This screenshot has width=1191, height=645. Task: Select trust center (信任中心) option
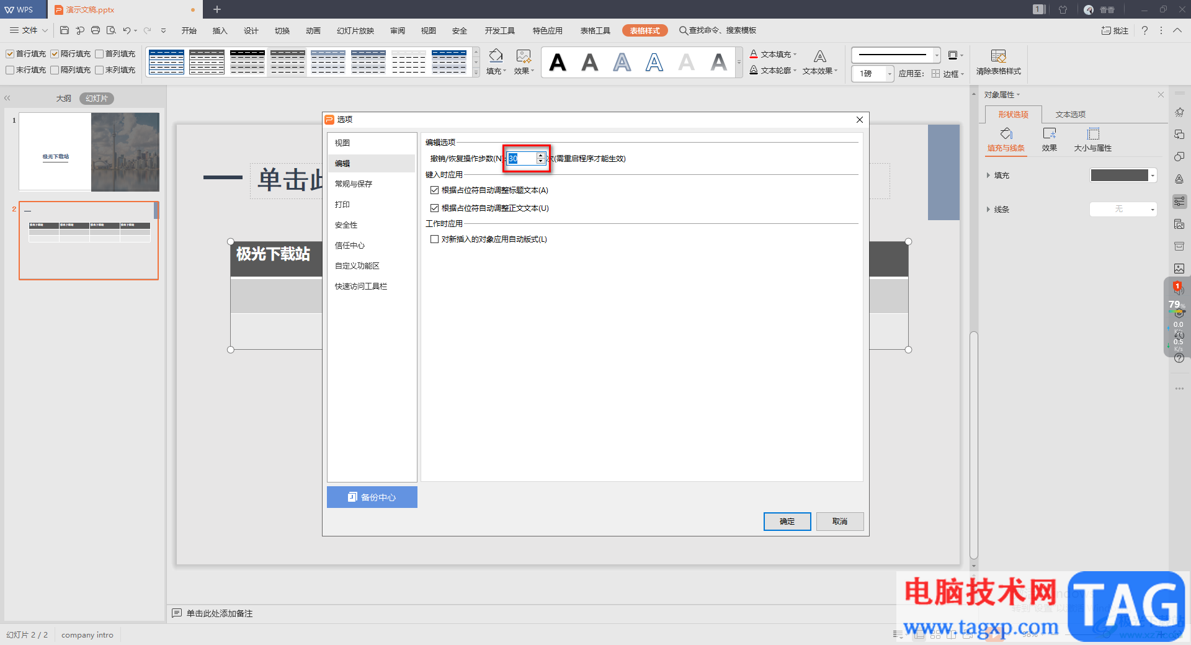pyautogui.click(x=350, y=245)
